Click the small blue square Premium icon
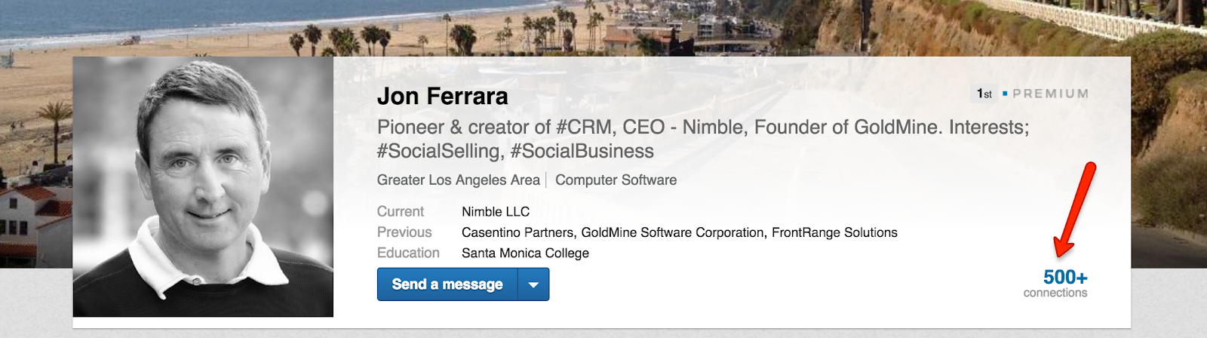The height and width of the screenshot is (338, 1207). point(1005,94)
